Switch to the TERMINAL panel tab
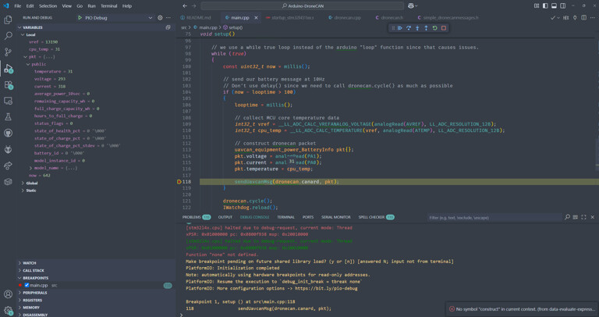Viewport: 599px width, 317px height. [x=285, y=217]
